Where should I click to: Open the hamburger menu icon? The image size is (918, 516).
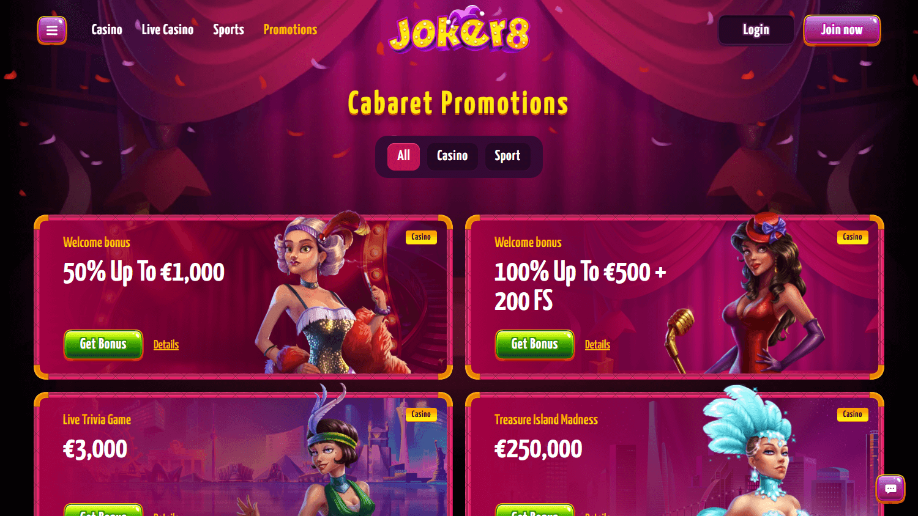coord(52,30)
